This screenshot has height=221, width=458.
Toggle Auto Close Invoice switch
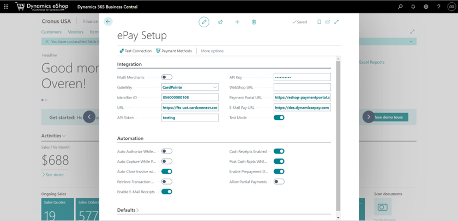[167, 171]
